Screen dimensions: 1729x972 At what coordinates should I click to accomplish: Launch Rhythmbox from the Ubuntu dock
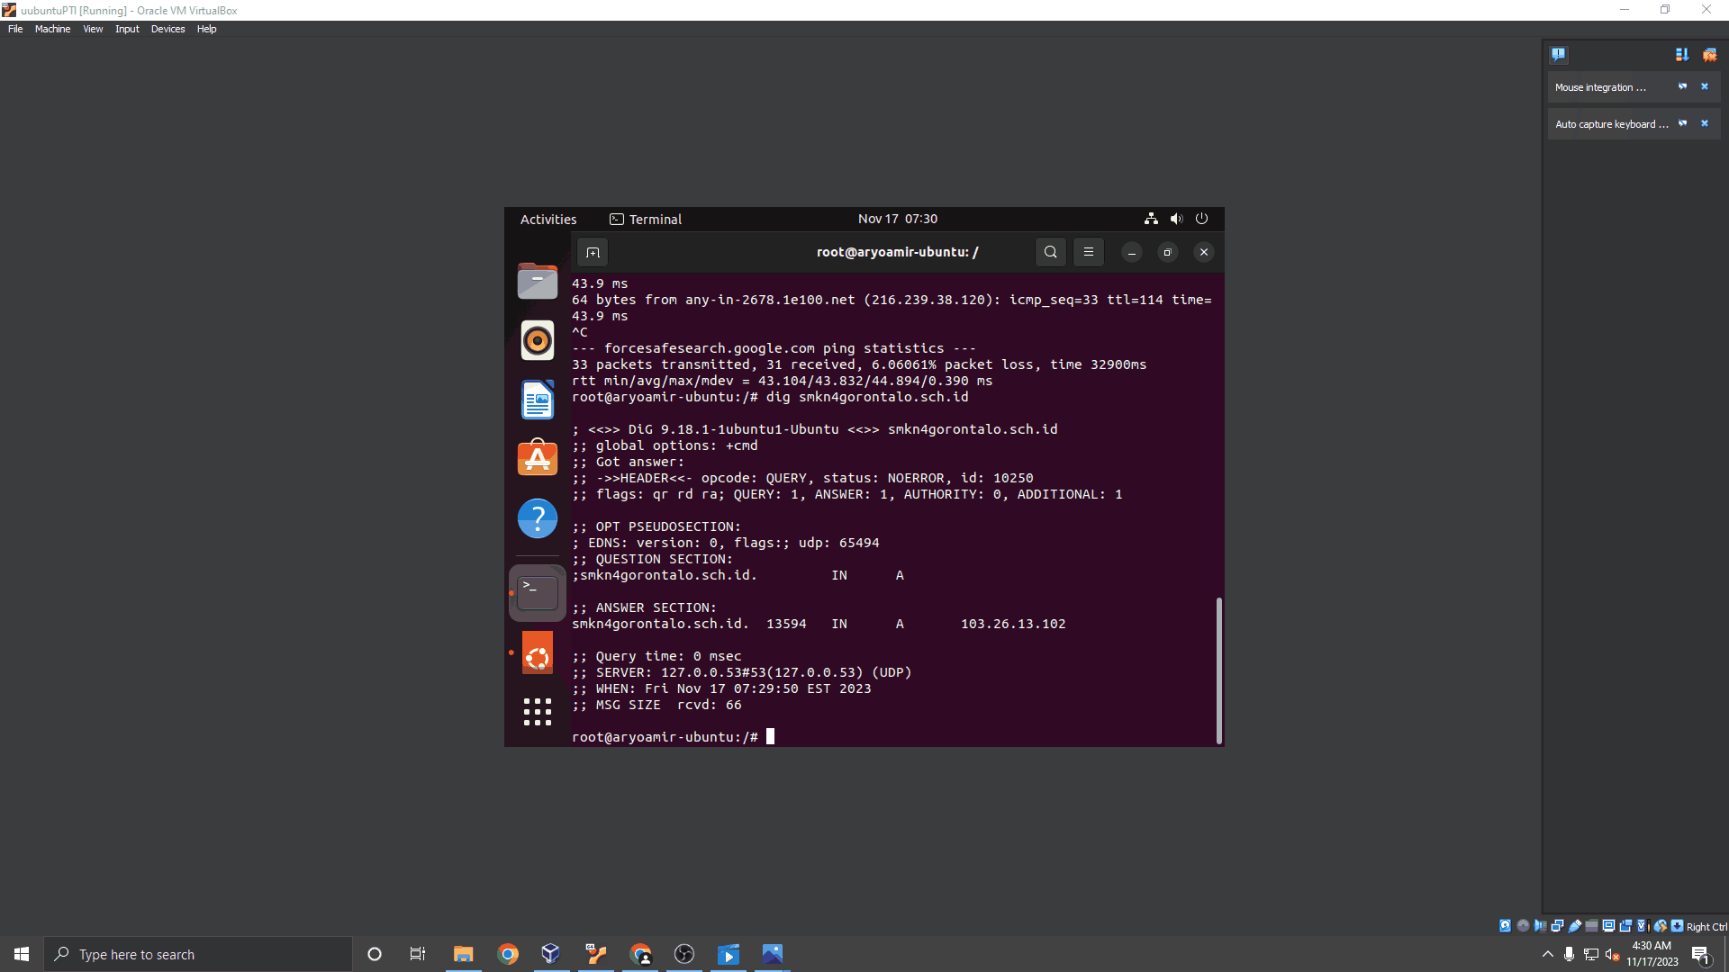538,340
